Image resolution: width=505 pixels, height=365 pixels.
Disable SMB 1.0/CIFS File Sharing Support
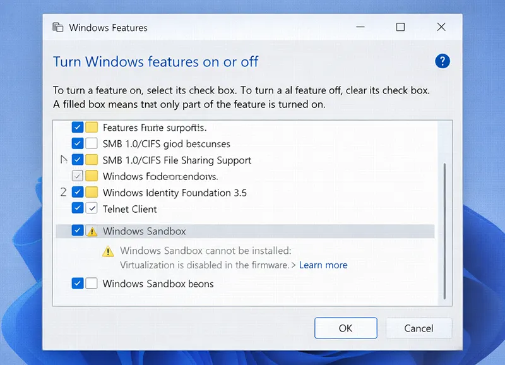(x=77, y=160)
